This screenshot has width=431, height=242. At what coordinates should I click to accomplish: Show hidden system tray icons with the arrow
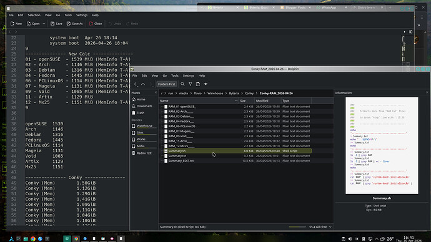376,239
